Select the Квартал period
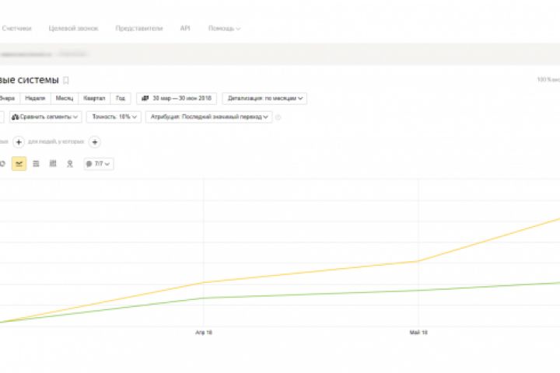The image size is (560, 373). coord(95,99)
